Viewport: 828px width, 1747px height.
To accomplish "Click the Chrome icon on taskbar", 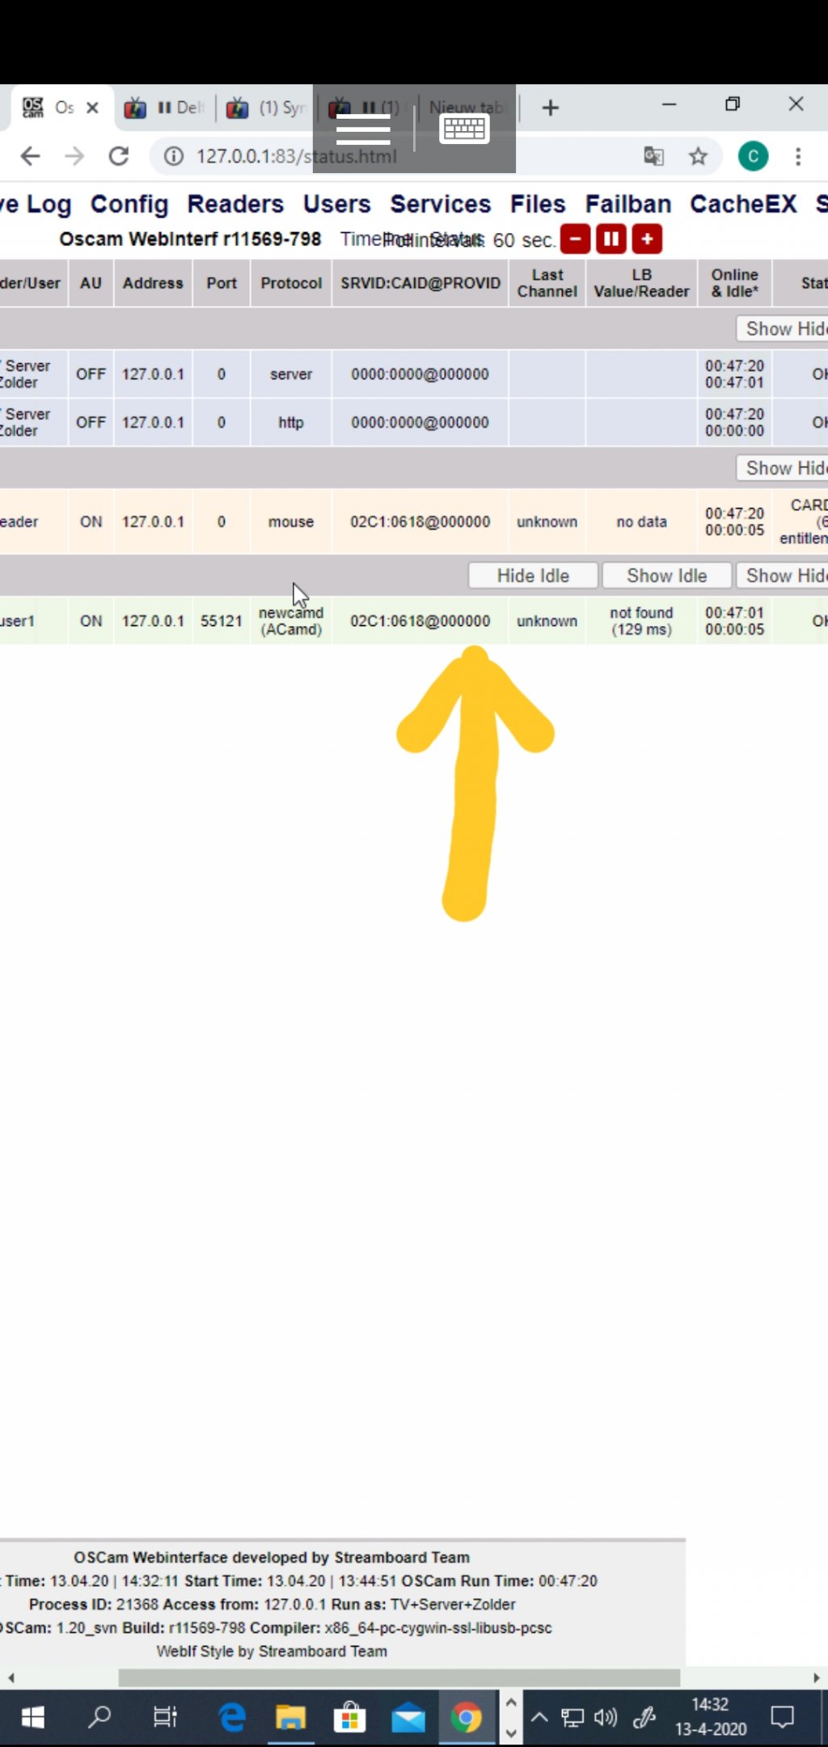I will [x=466, y=1716].
